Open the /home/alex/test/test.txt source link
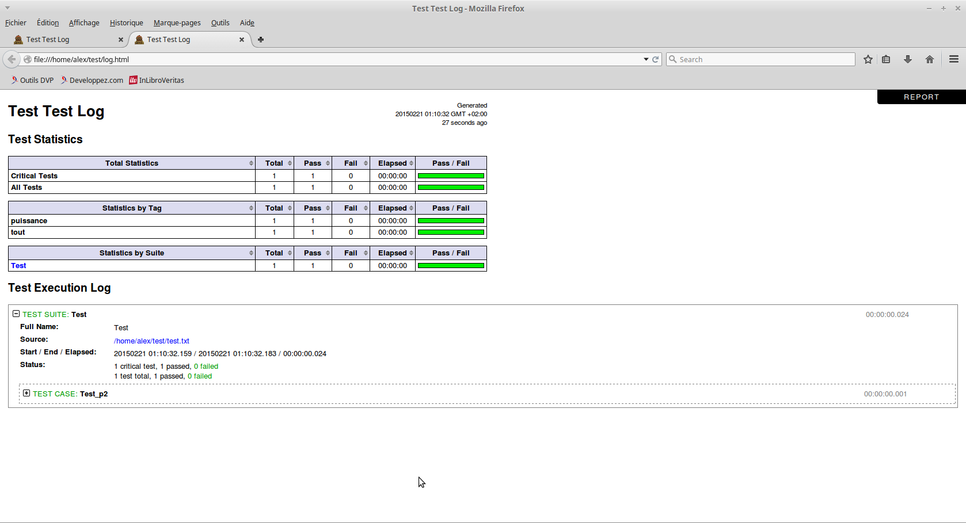Image resolution: width=966 pixels, height=523 pixels. (151, 341)
